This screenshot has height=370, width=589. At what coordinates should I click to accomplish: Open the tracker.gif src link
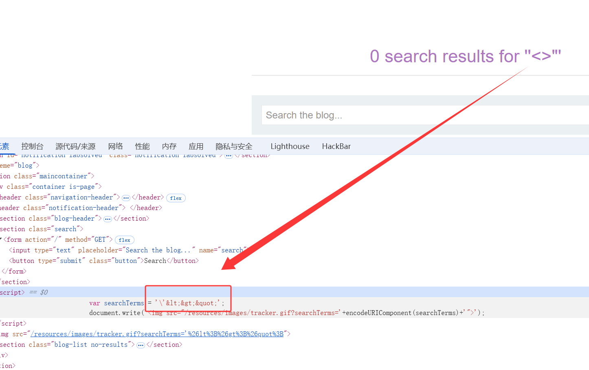point(157,334)
